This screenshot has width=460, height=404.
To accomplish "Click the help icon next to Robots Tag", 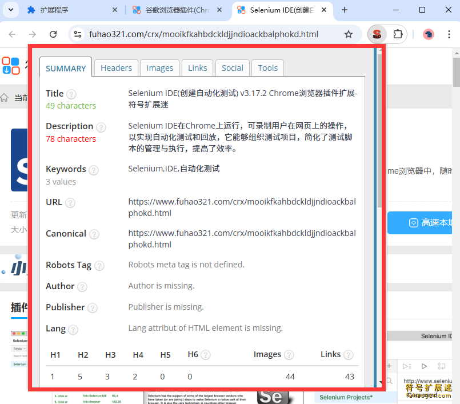I will (x=99, y=266).
